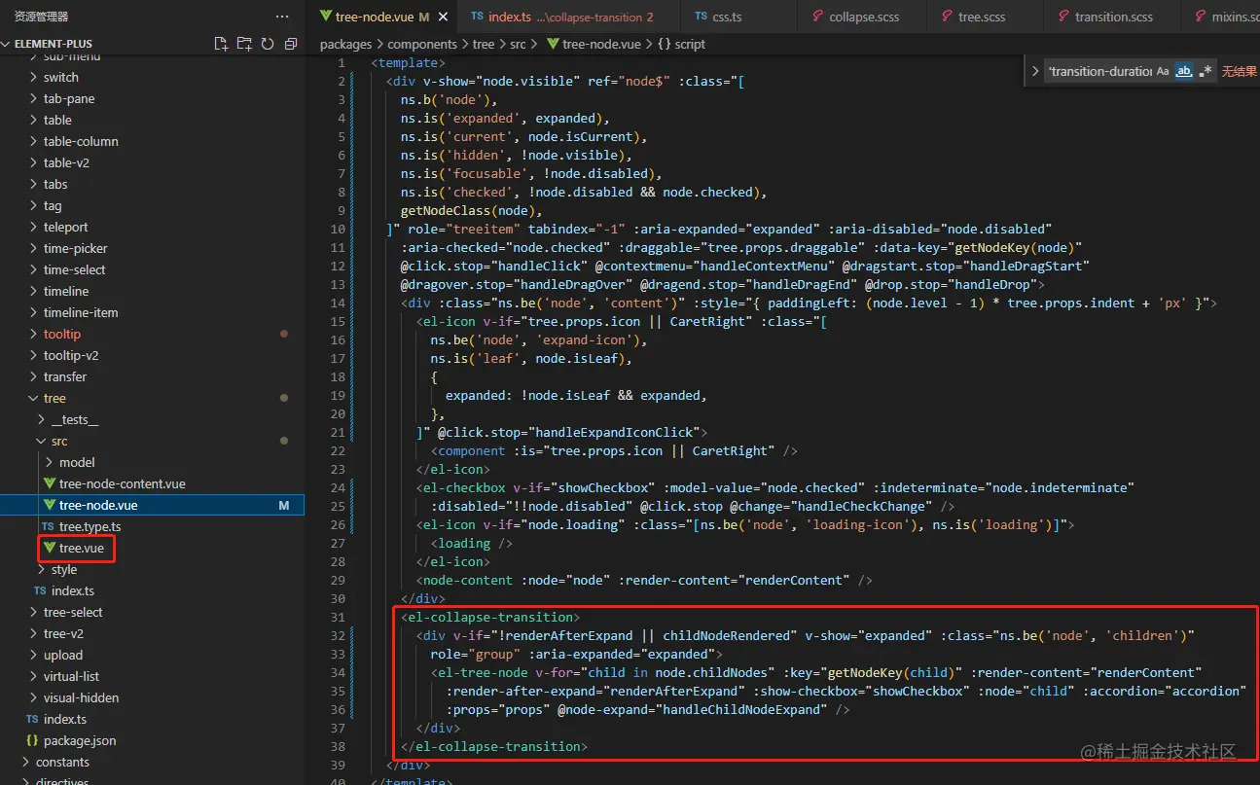Open explorer more actions (…) menu

tap(282, 17)
